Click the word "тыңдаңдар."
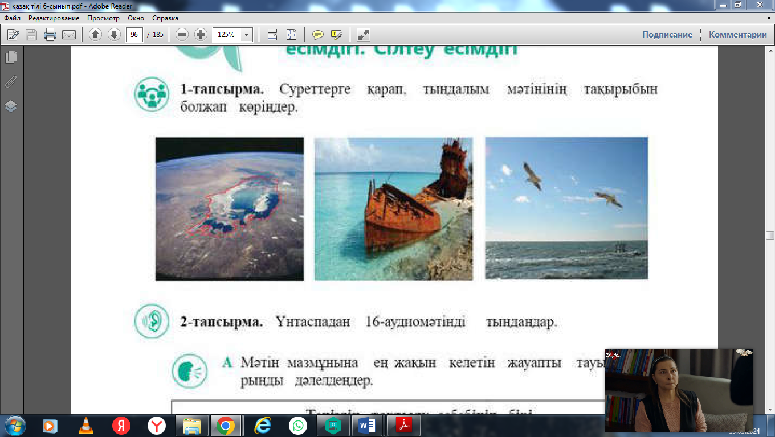The height and width of the screenshot is (437, 775). coord(521,323)
